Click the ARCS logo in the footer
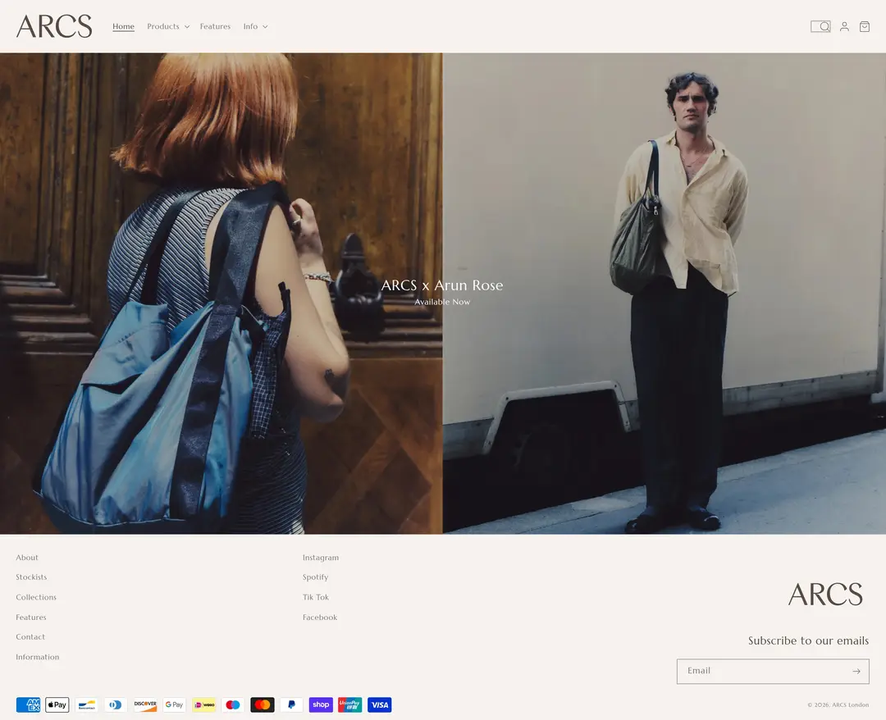This screenshot has height=720, width=886. click(x=825, y=594)
